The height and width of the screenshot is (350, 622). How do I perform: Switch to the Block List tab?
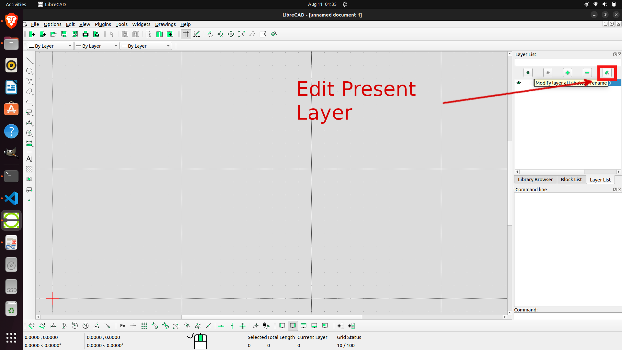[x=571, y=179]
